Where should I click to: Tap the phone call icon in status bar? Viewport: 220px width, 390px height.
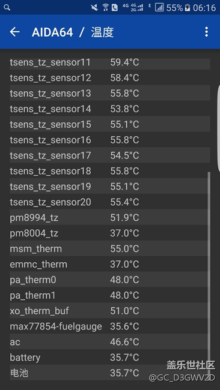coord(115,8)
